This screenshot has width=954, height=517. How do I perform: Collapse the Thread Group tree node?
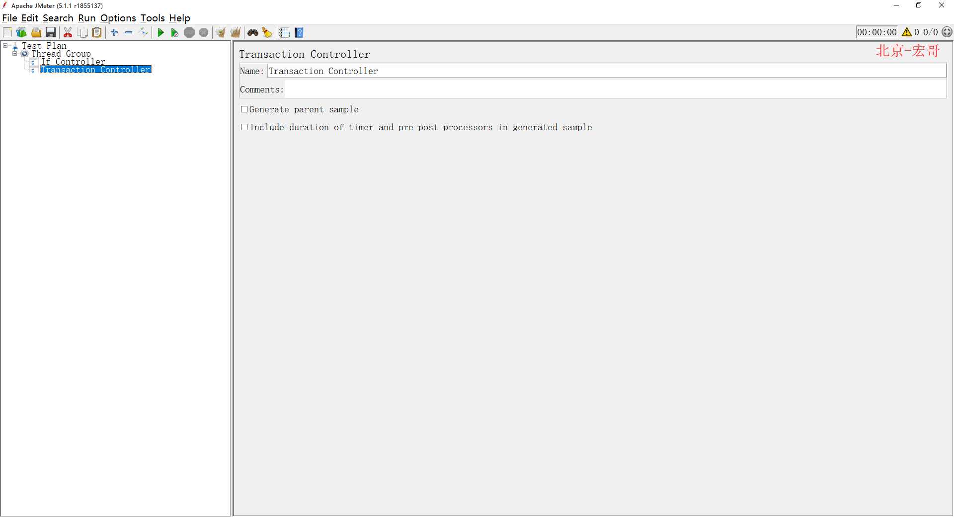(15, 54)
